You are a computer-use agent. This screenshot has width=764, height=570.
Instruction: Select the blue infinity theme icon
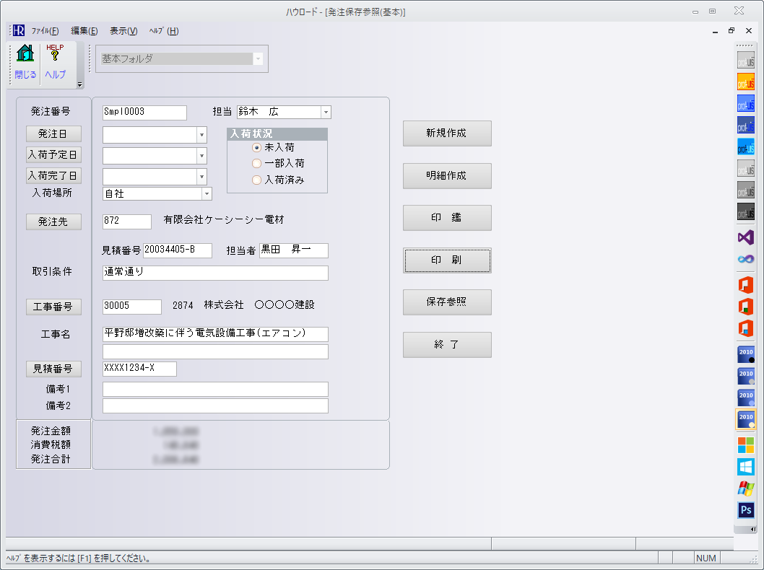745,258
